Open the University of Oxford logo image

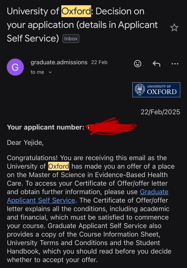(156, 90)
